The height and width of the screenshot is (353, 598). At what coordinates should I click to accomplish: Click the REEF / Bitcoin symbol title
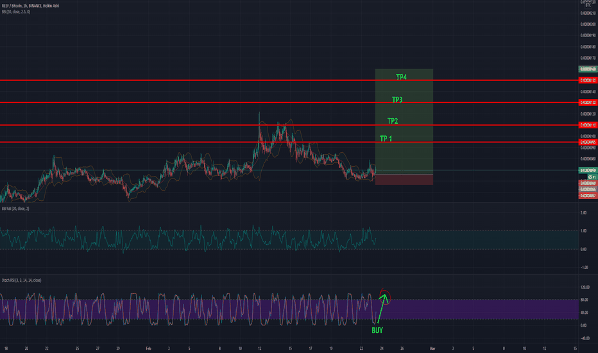31,6
